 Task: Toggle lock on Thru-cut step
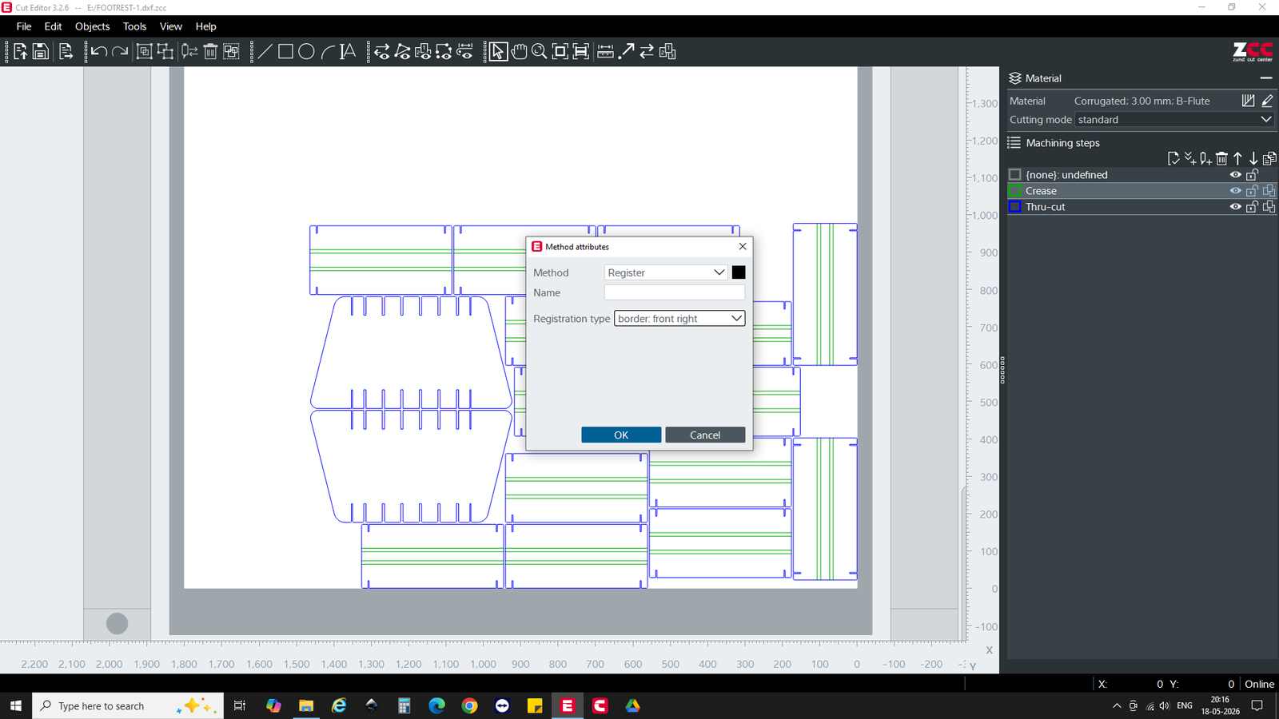pyautogui.click(x=1252, y=207)
